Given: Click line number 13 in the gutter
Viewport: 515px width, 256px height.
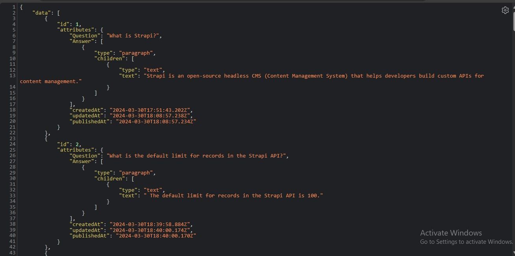Looking at the screenshot, I should click(x=13, y=76).
